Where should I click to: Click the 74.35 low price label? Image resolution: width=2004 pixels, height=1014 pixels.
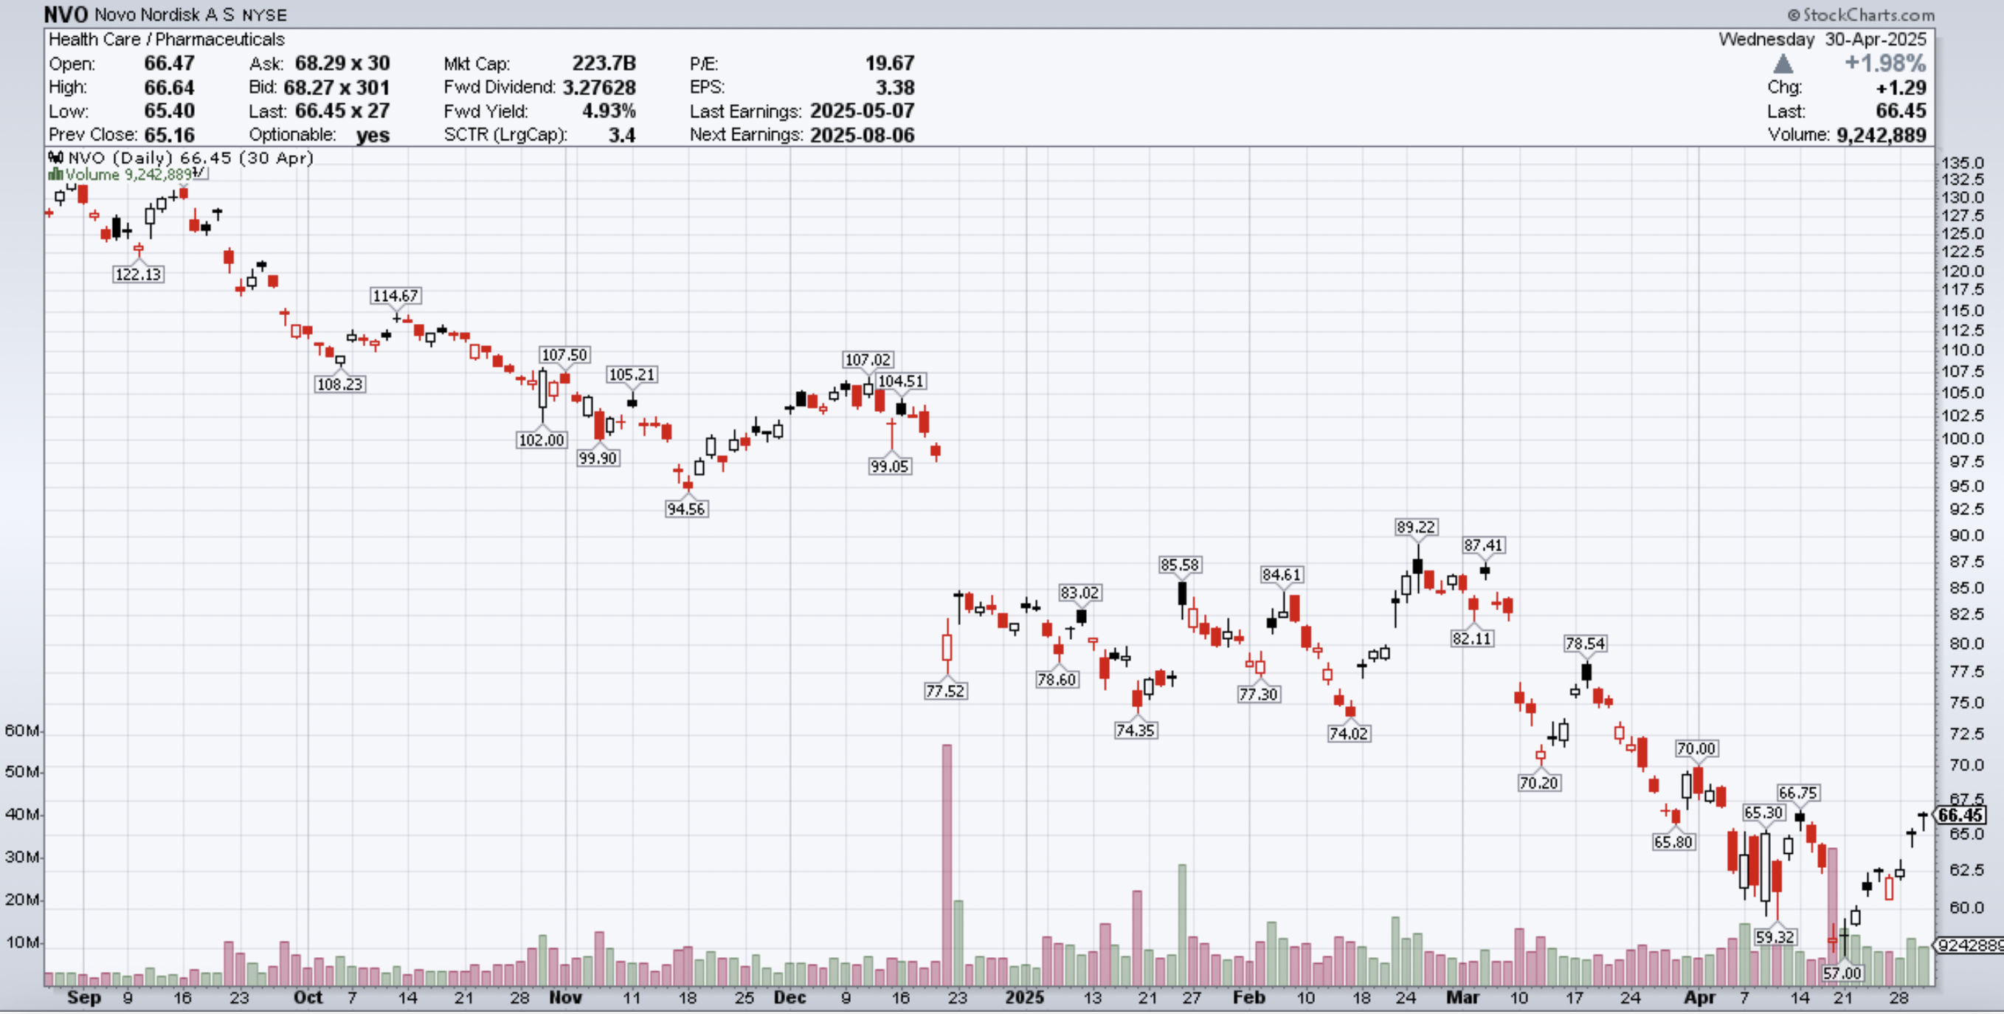pyautogui.click(x=1135, y=731)
